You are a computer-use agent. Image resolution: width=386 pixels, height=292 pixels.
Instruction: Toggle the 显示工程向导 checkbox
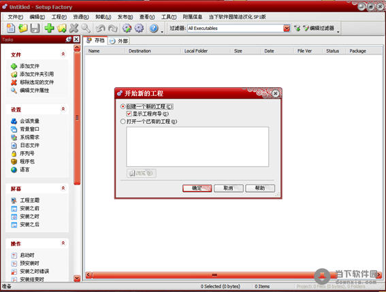click(x=129, y=114)
